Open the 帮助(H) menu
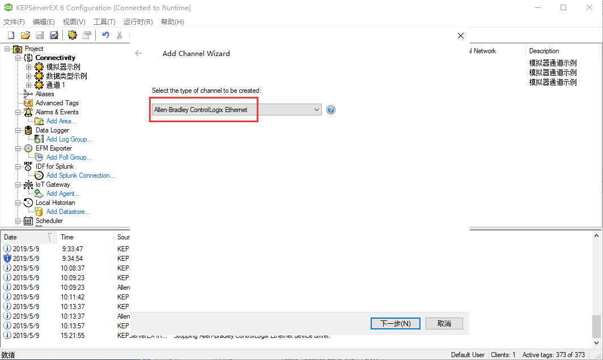 pos(172,22)
